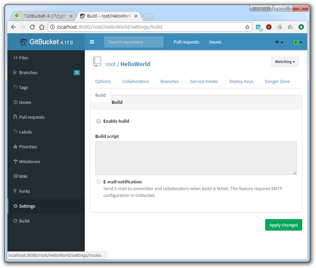Click Apply changes
316x268 pixels.
(x=283, y=225)
